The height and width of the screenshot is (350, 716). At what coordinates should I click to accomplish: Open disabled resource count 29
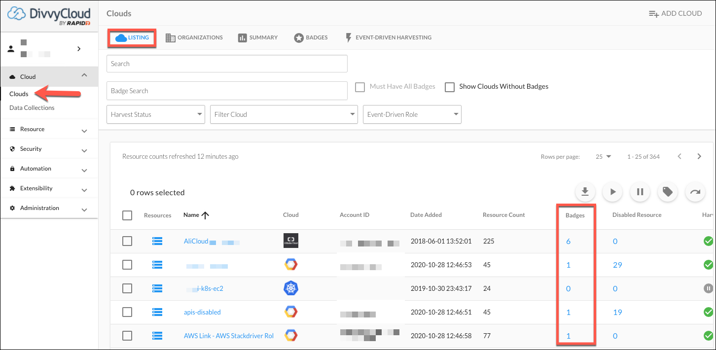point(617,265)
